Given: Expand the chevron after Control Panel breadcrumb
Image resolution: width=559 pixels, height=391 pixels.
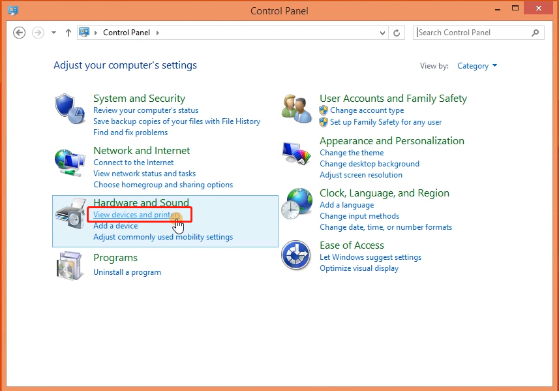Looking at the screenshot, I should tap(158, 33).
